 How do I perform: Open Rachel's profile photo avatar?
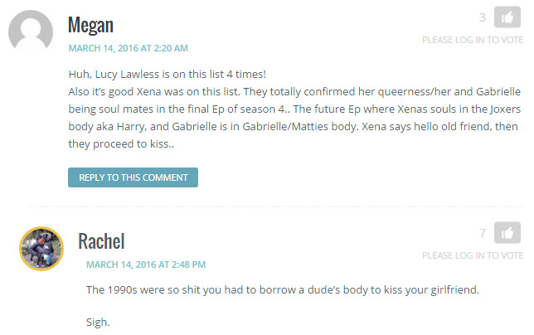click(x=41, y=249)
